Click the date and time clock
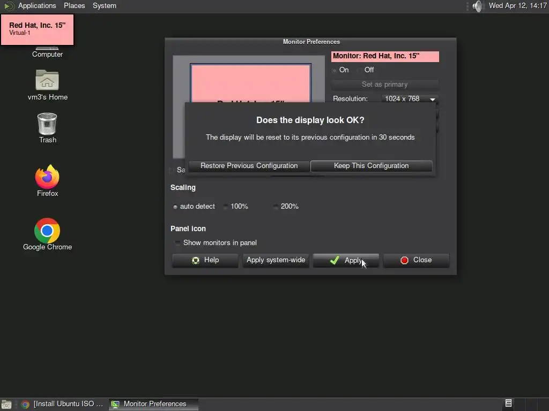 tap(517, 5)
